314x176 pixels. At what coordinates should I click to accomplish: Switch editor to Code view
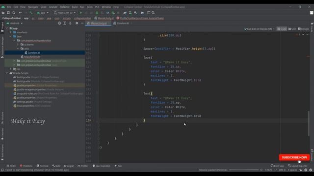point(282,29)
